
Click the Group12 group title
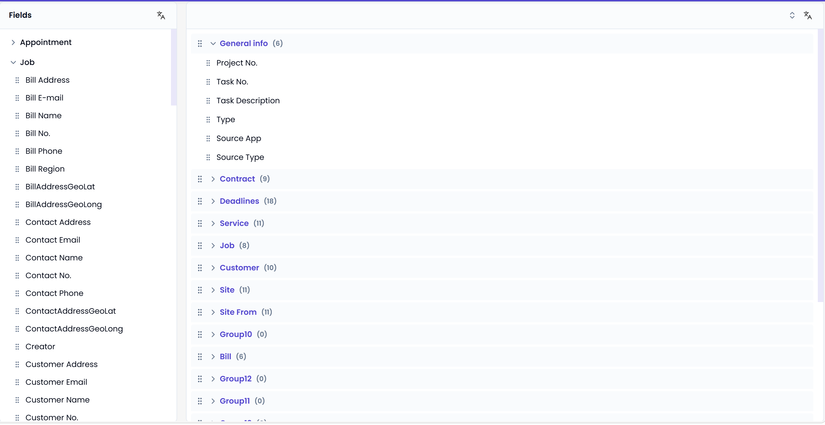pyautogui.click(x=236, y=379)
